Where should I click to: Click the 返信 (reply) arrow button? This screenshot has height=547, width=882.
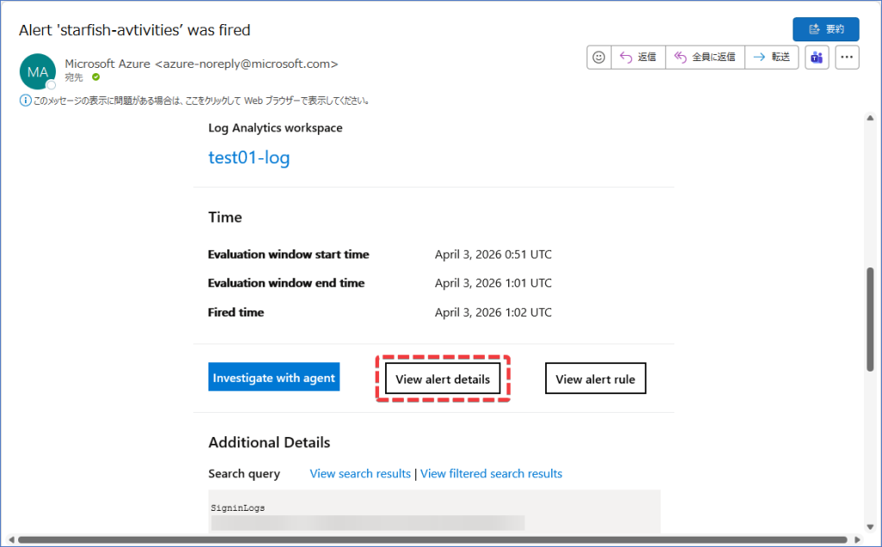637,58
